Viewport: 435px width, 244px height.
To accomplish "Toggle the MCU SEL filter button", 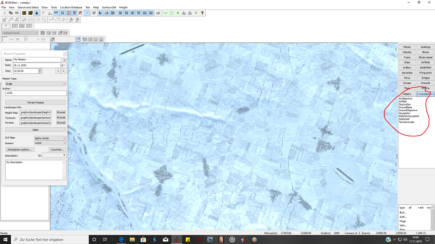I will [x=139, y=13].
